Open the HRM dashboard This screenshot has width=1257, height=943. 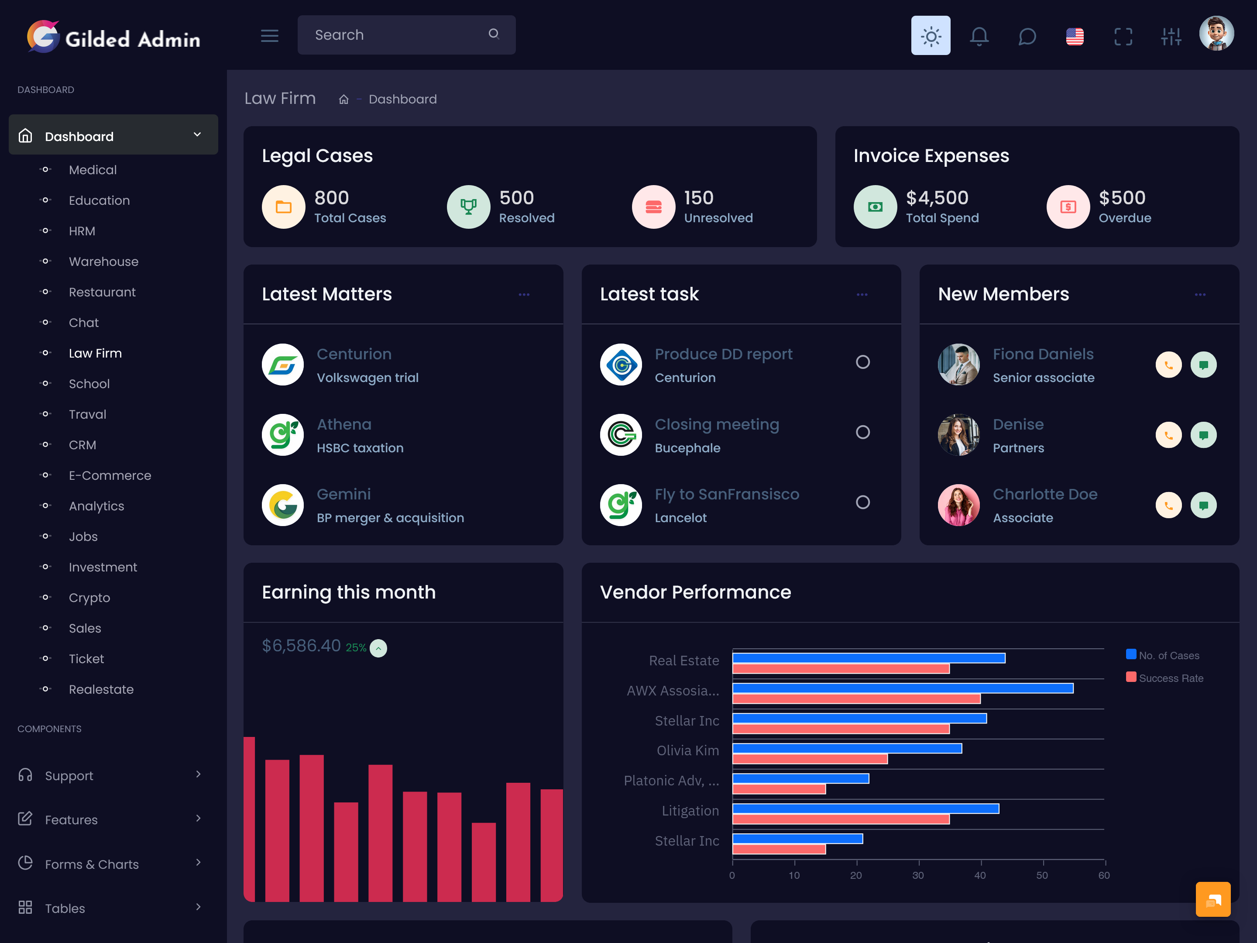click(x=82, y=231)
